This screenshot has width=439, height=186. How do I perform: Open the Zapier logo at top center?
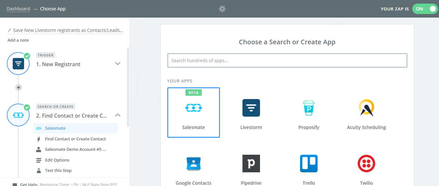coord(222,9)
